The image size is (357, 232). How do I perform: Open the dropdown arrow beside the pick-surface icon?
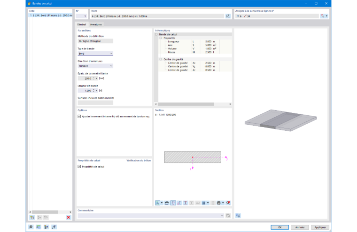[x=327, y=16]
